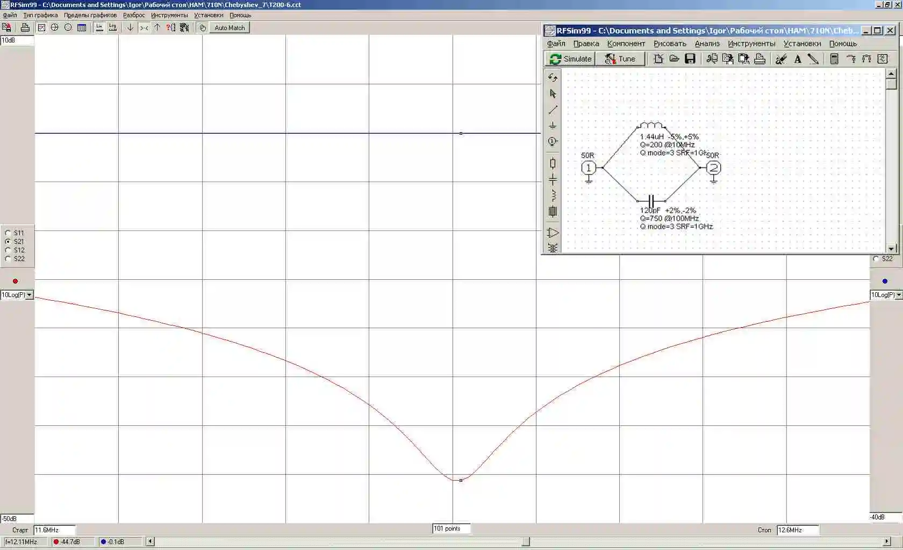
Task: Click the -40dB right scale field
Action: pyautogui.click(x=886, y=517)
